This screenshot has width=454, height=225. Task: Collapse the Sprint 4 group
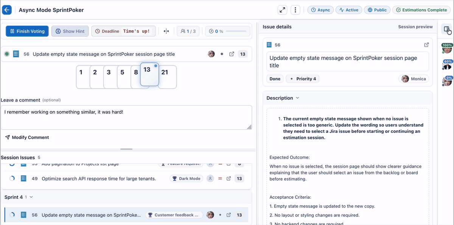point(31,197)
